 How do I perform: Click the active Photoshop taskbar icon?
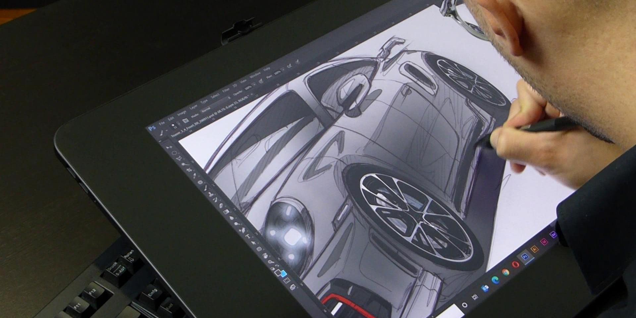[525, 256]
